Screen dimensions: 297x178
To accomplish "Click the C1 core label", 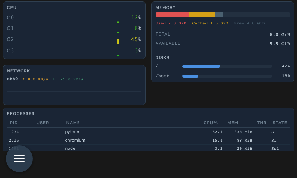I will [x=10, y=28].
